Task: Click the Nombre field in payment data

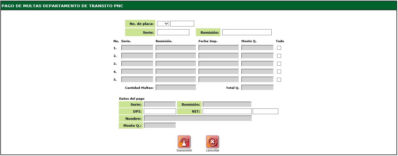Action: [x=197, y=119]
